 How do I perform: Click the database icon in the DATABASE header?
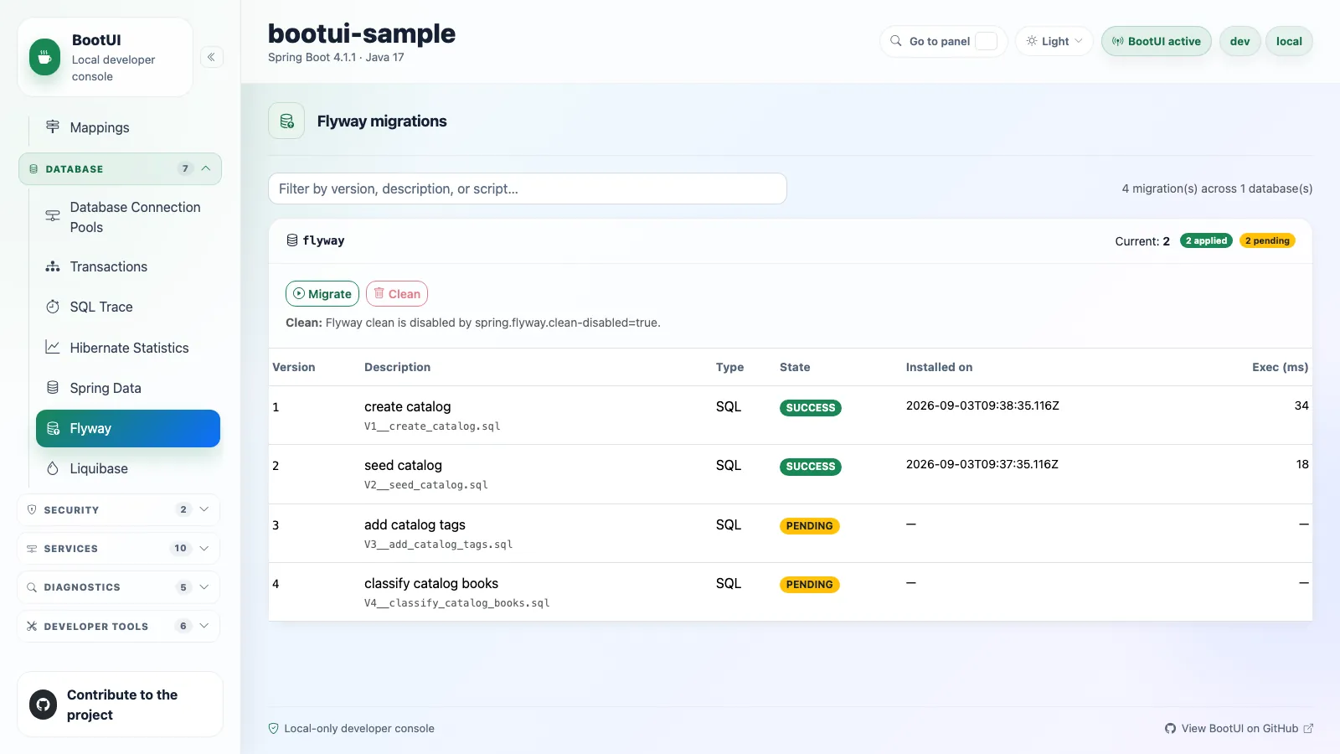click(33, 169)
